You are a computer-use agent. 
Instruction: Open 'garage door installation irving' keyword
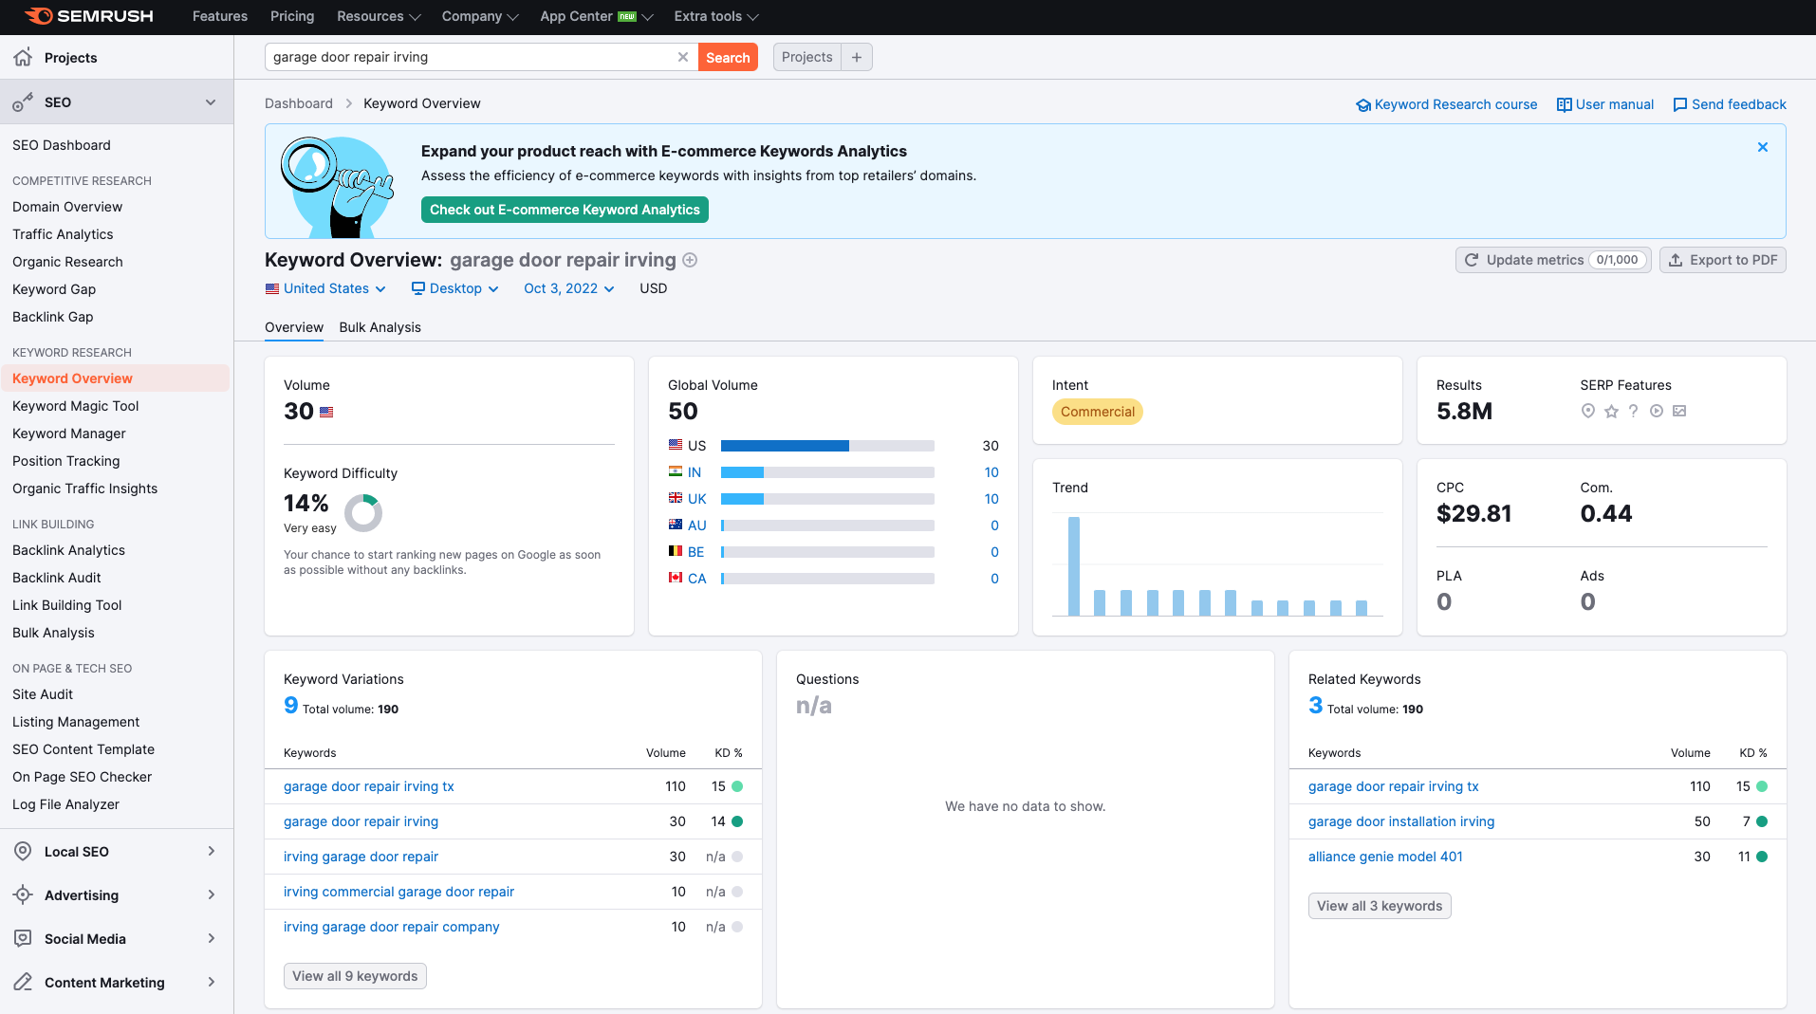tap(1401, 821)
